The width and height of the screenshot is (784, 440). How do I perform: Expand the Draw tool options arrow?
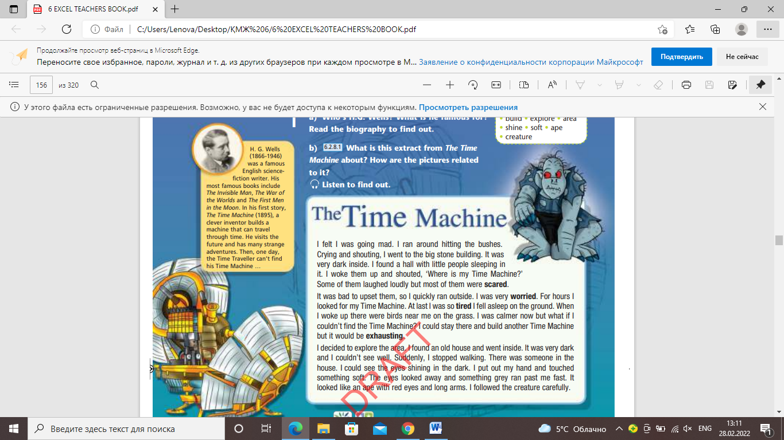pyautogui.click(x=600, y=85)
